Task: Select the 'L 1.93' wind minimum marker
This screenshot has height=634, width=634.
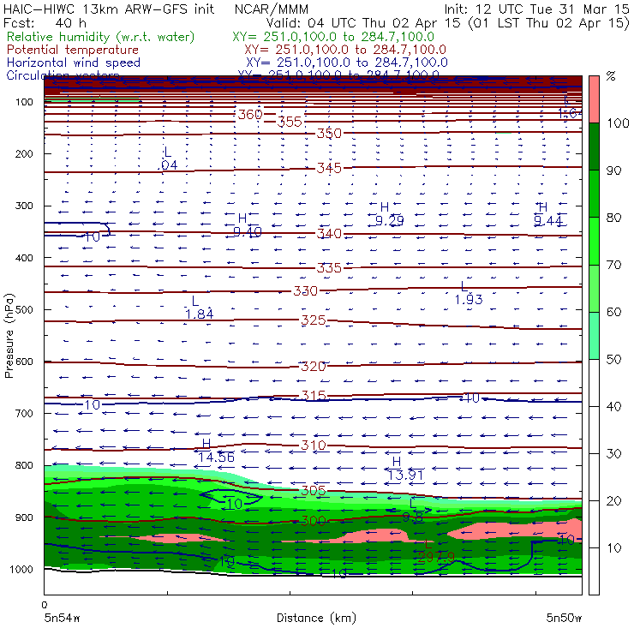Action: [469, 293]
